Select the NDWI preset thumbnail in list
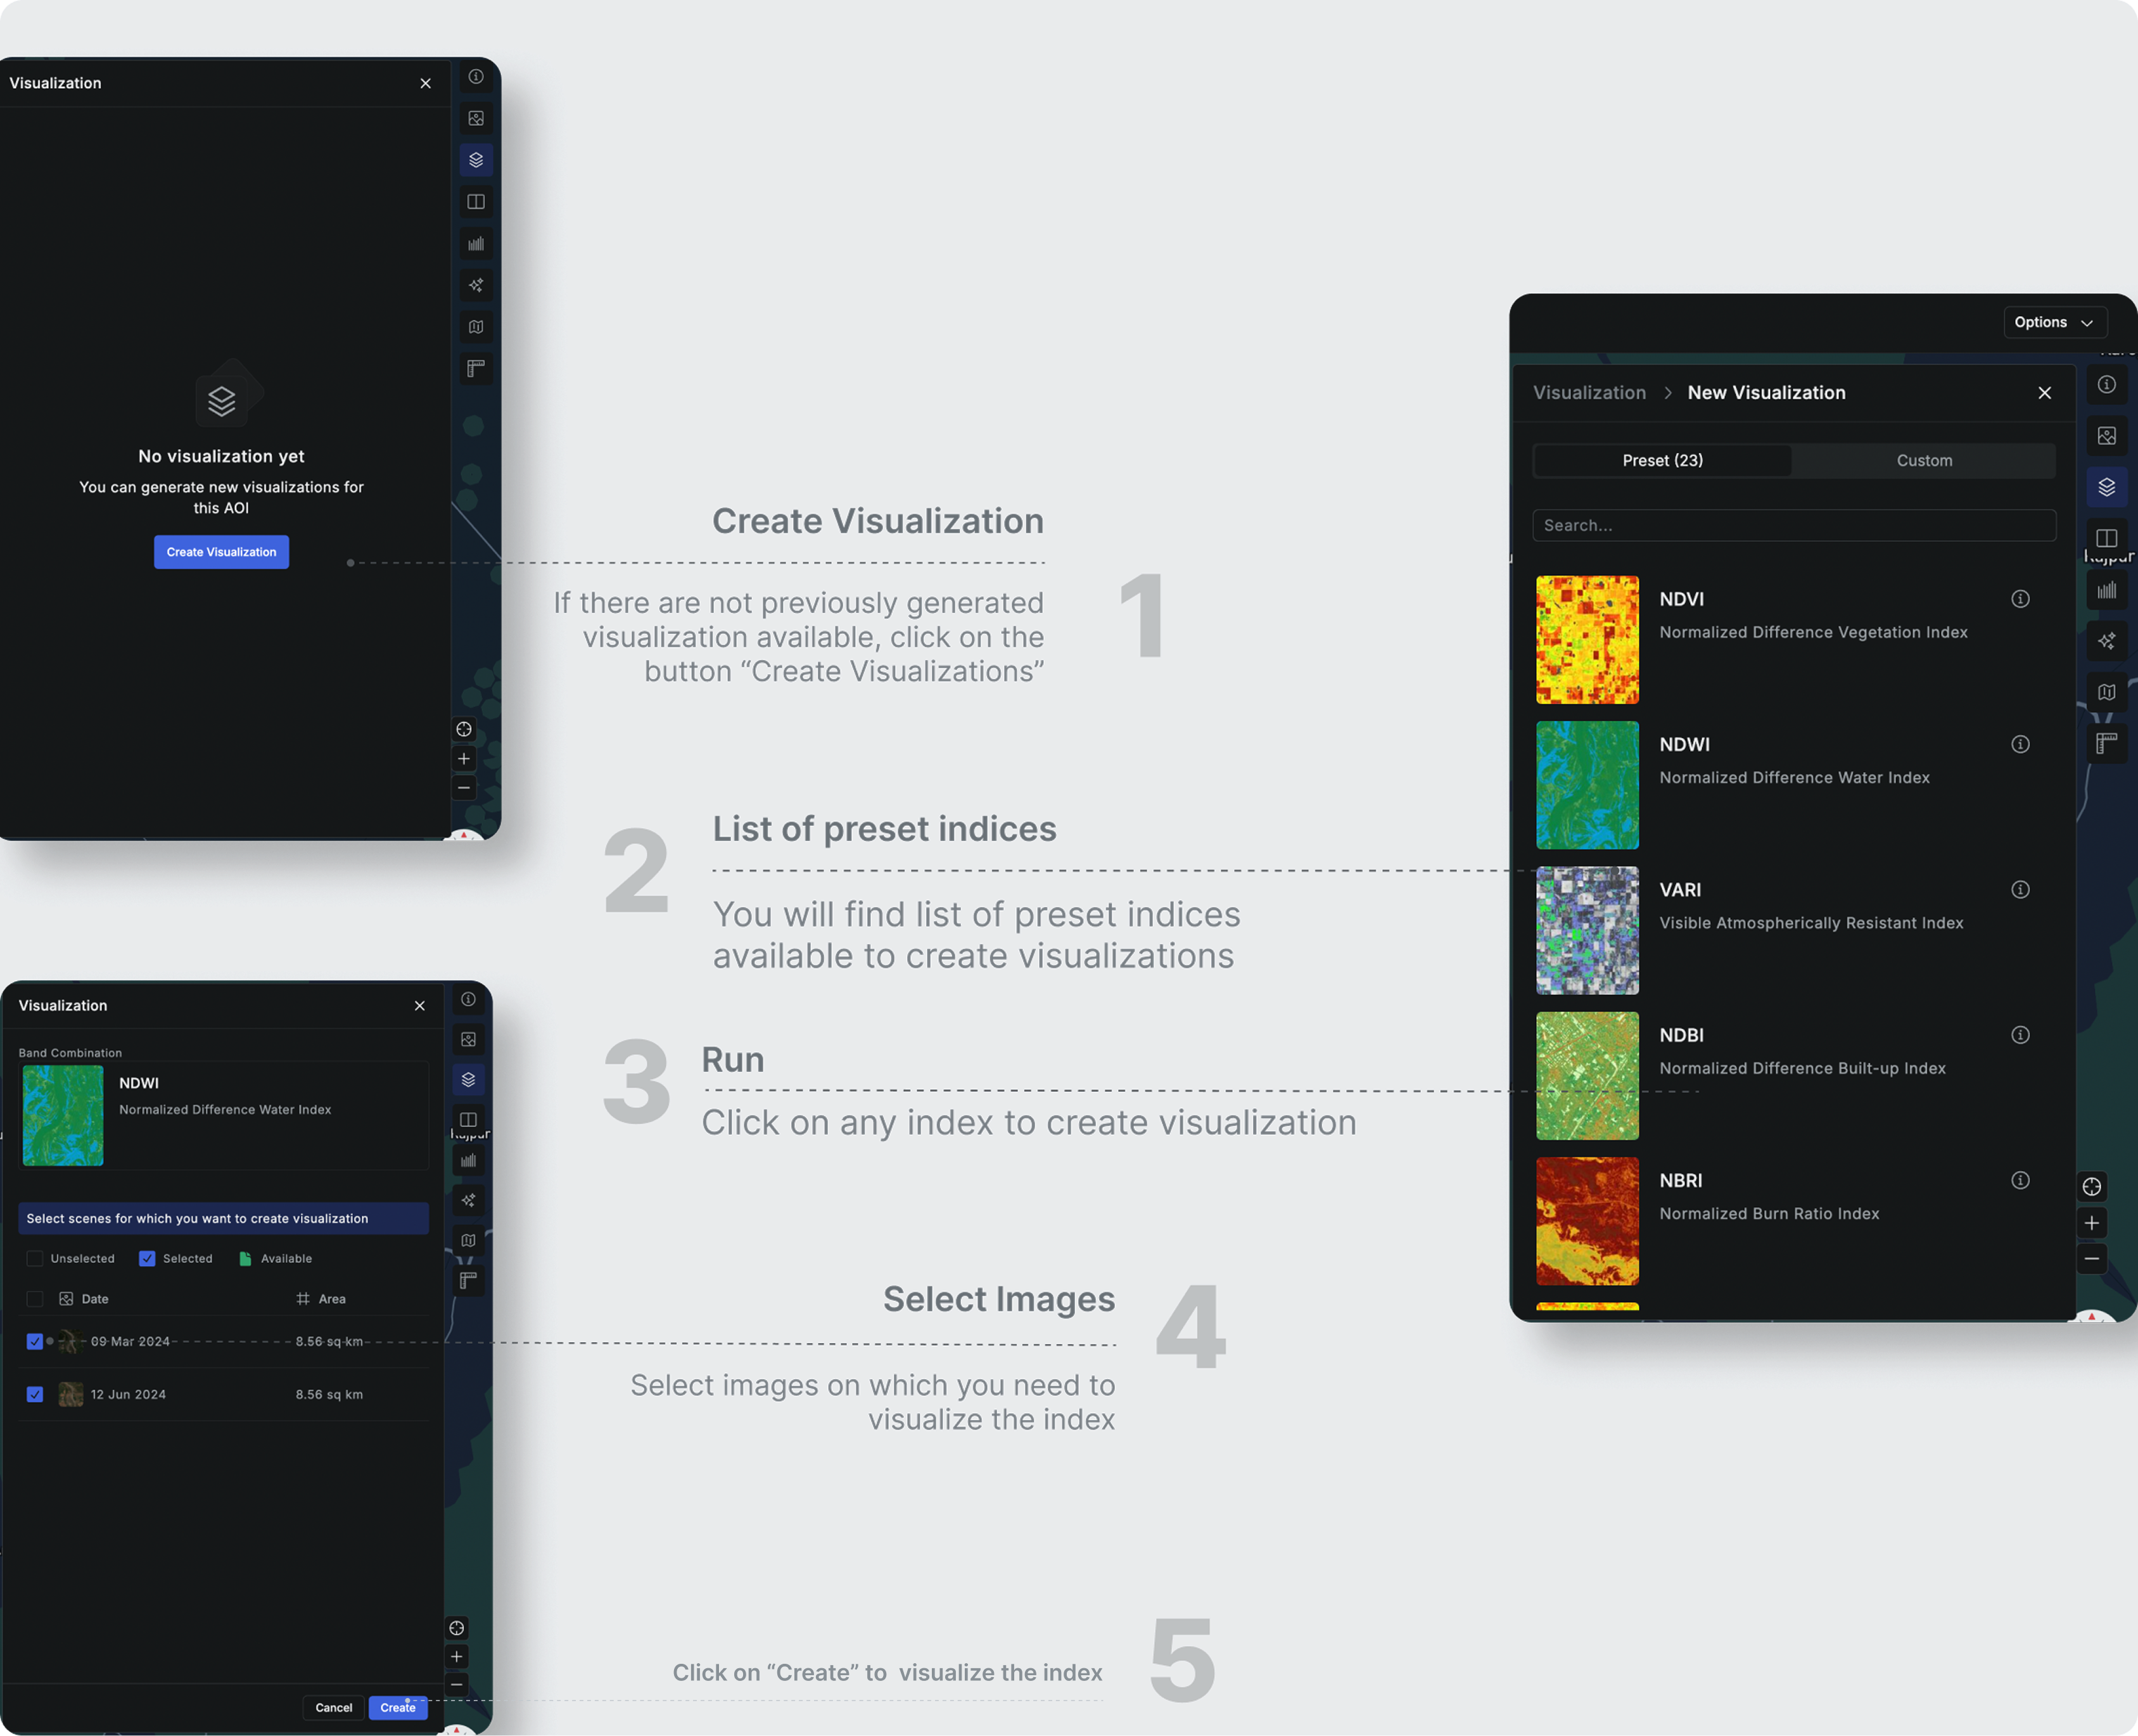Viewport: 2138px width, 1736px height. [x=1587, y=785]
